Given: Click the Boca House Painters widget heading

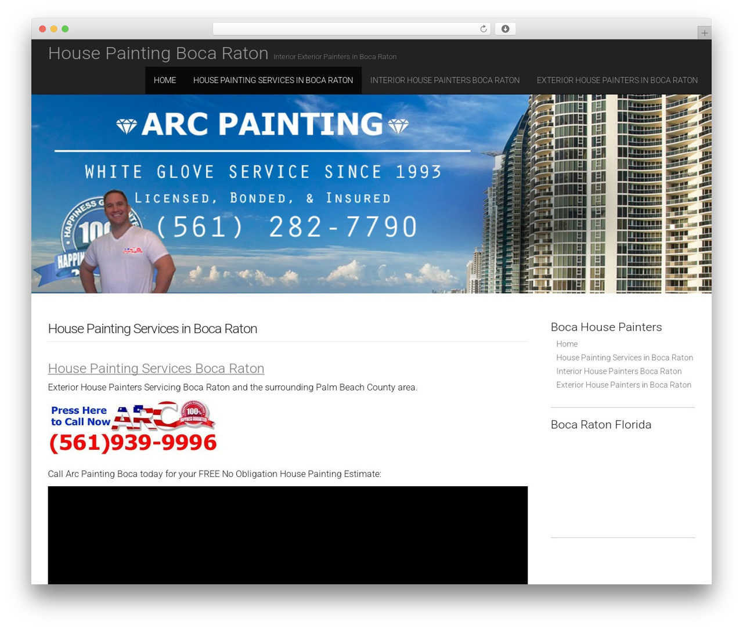Looking at the screenshot, I should (606, 327).
